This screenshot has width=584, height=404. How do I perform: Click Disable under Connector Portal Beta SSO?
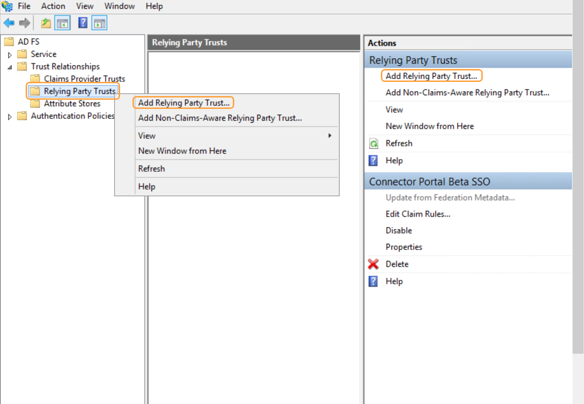pyautogui.click(x=398, y=231)
